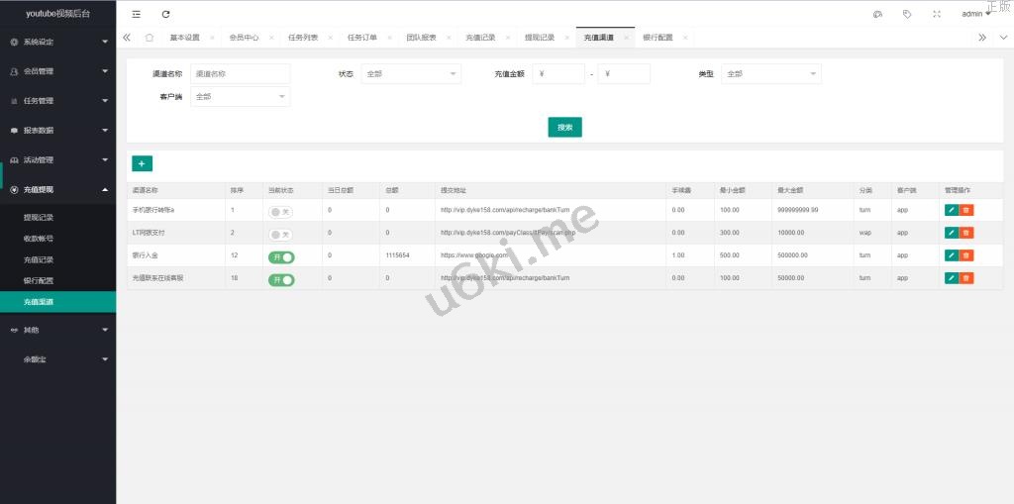The image size is (1014, 504).
Task: Enable the 手机银行转账a status switch
Action: click(281, 211)
